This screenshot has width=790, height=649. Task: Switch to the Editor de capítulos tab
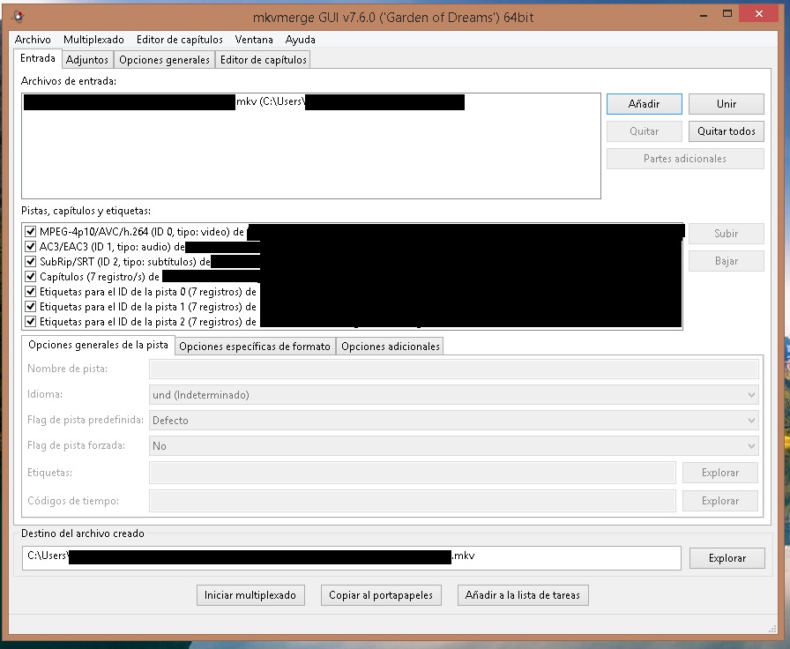click(263, 59)
